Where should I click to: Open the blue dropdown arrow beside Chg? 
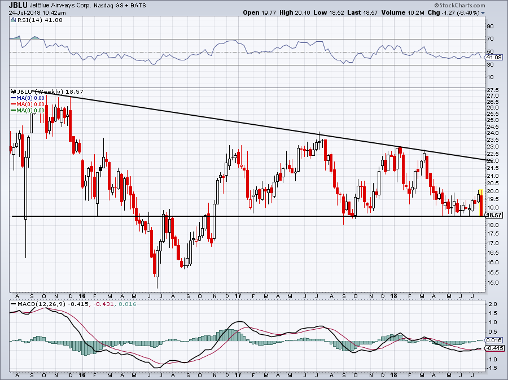click(x=483, y=13)
